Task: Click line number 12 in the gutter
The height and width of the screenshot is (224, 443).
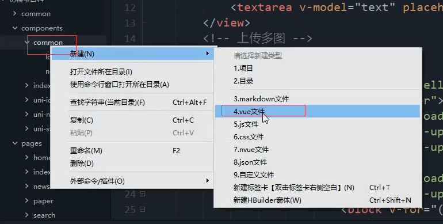Action: [130, 7]
